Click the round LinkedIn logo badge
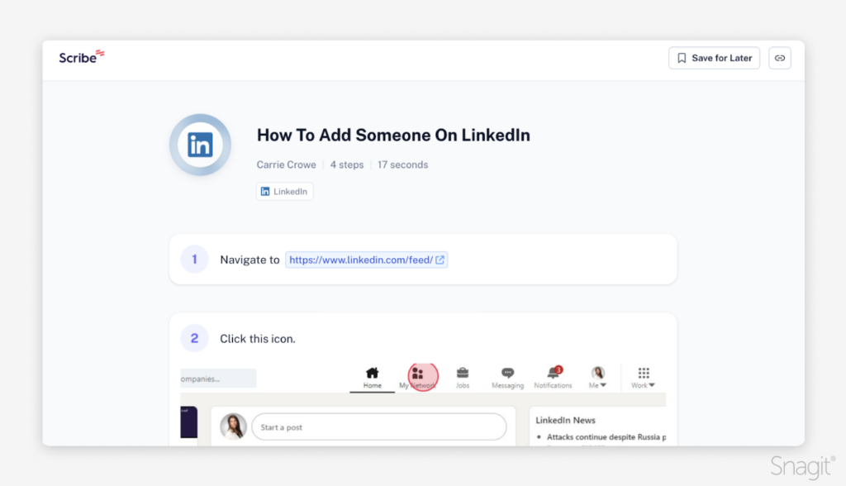 [x=200, y=144]
